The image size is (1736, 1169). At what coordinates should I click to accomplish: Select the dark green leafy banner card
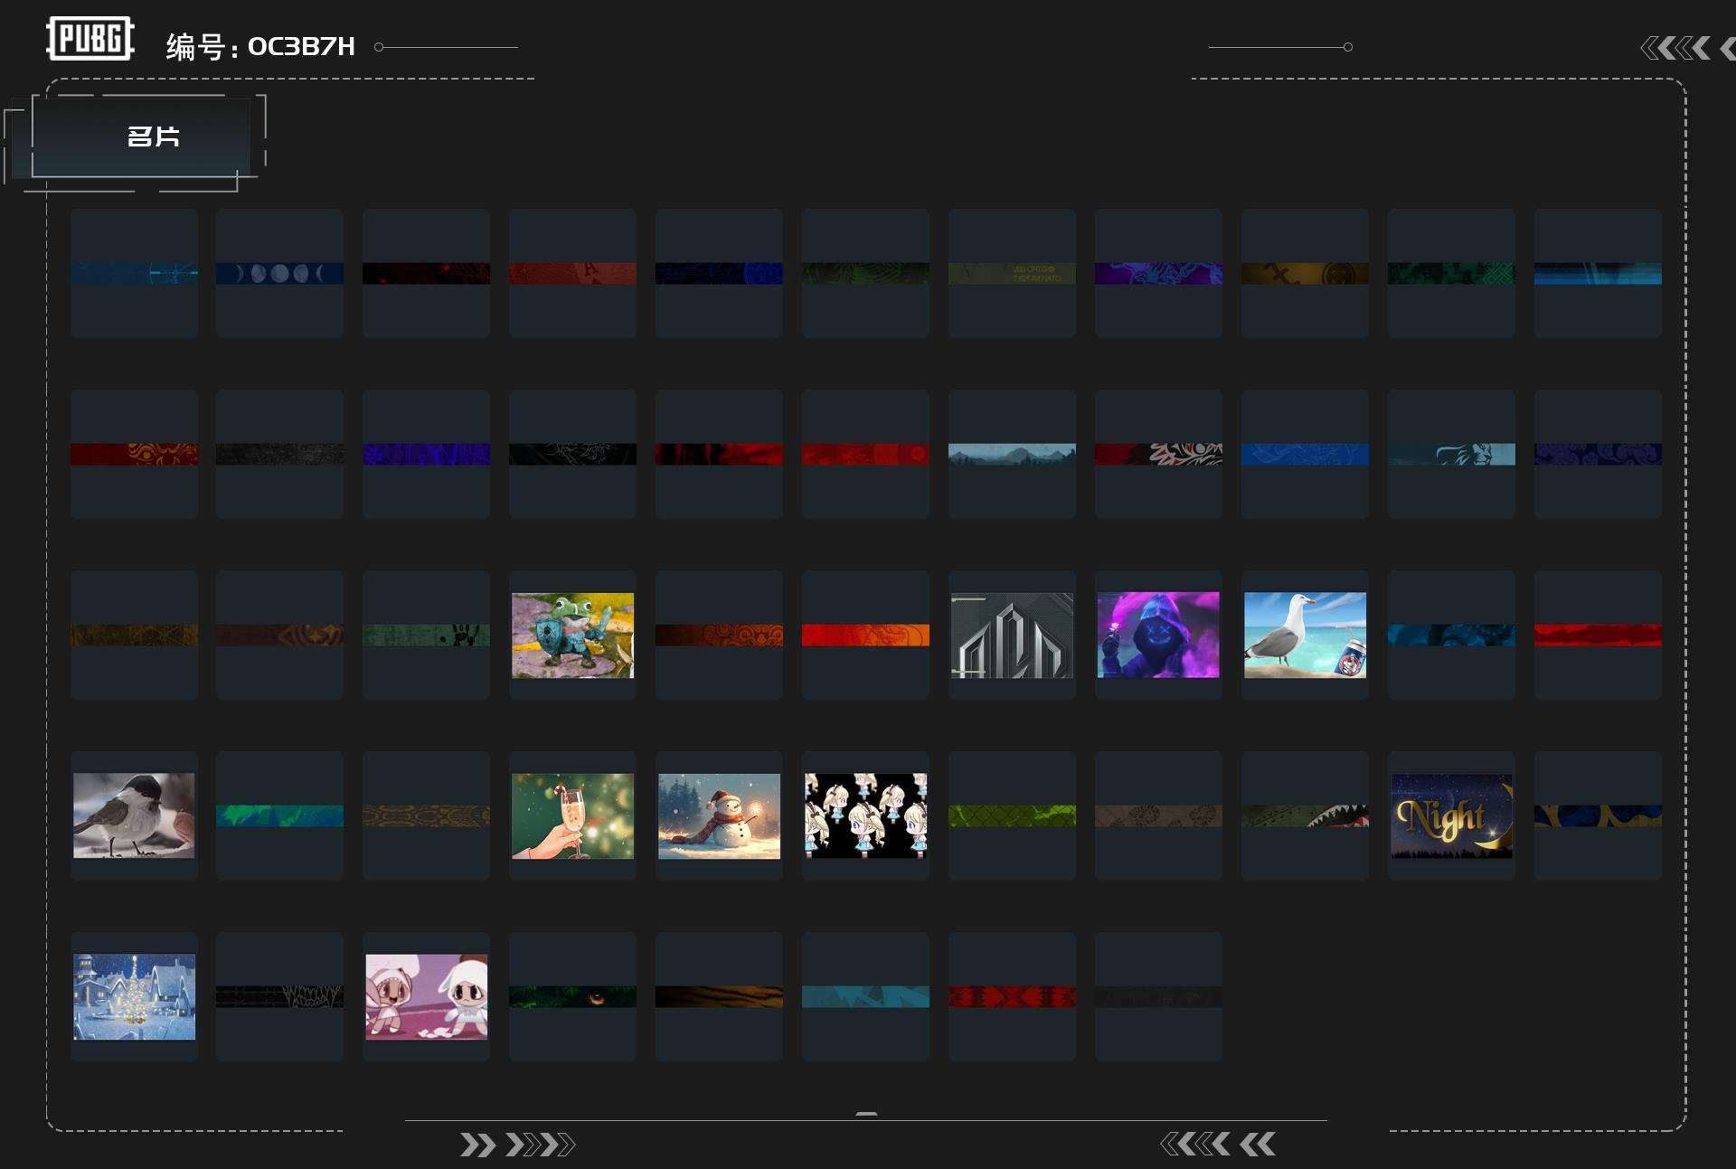(865, 273)
